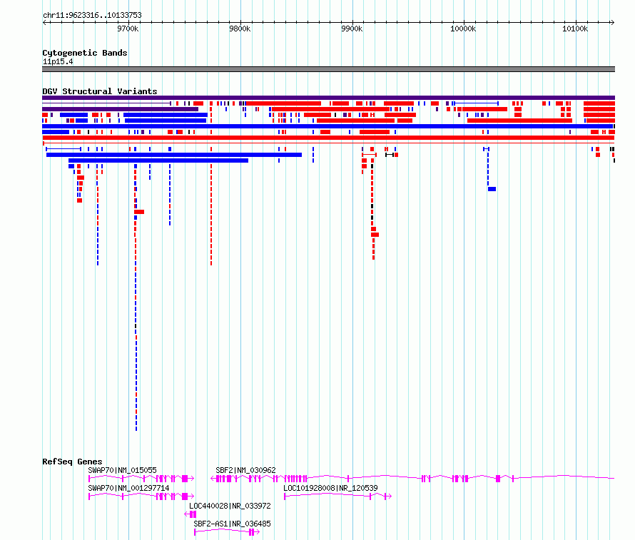
Task: Click the 9700k ruler label
Action: pyautogui.click(x=128, y=29)
